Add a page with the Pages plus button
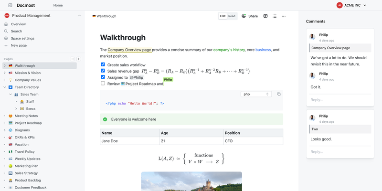Viewport: 382px width, 191px height. (79, 59)
